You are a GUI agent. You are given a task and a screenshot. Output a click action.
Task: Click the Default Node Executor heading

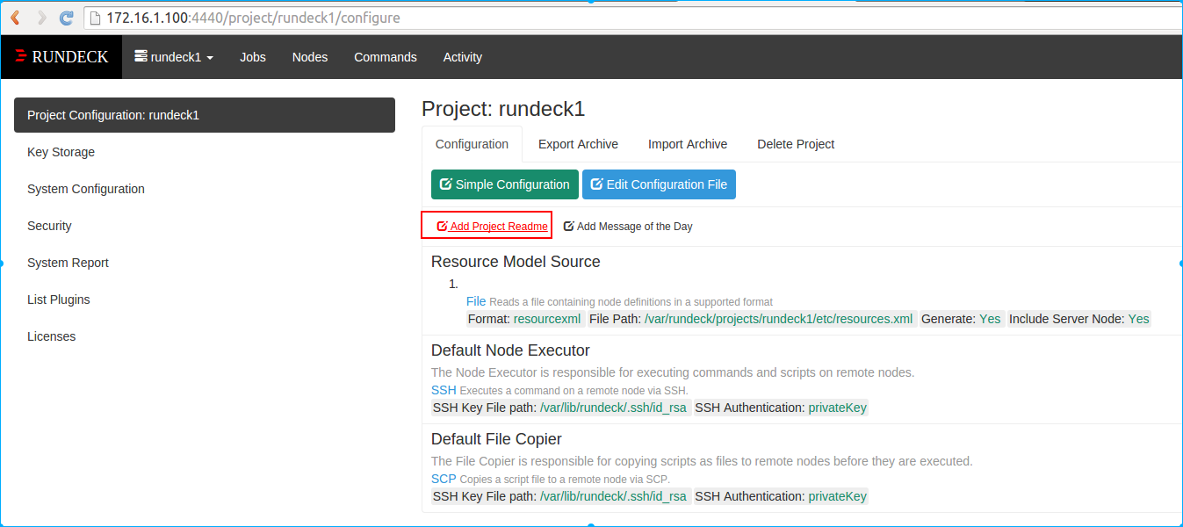[510, 350]
